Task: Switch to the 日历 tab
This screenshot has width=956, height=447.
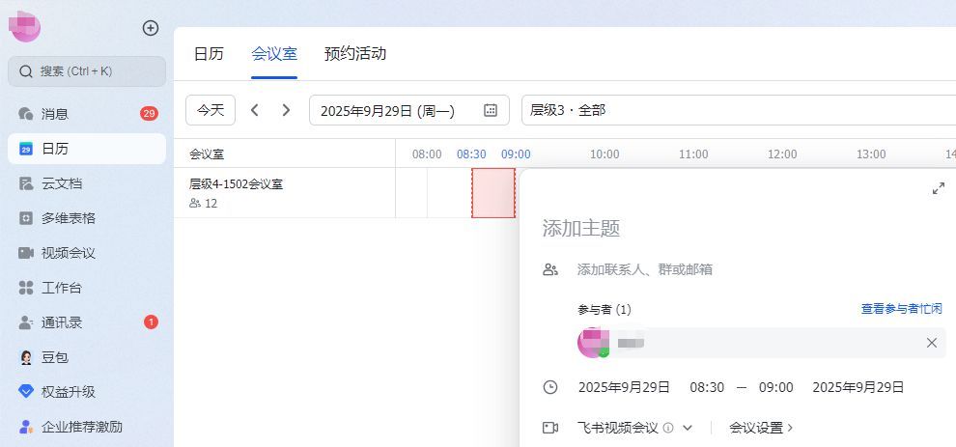Action: point(209,54)
